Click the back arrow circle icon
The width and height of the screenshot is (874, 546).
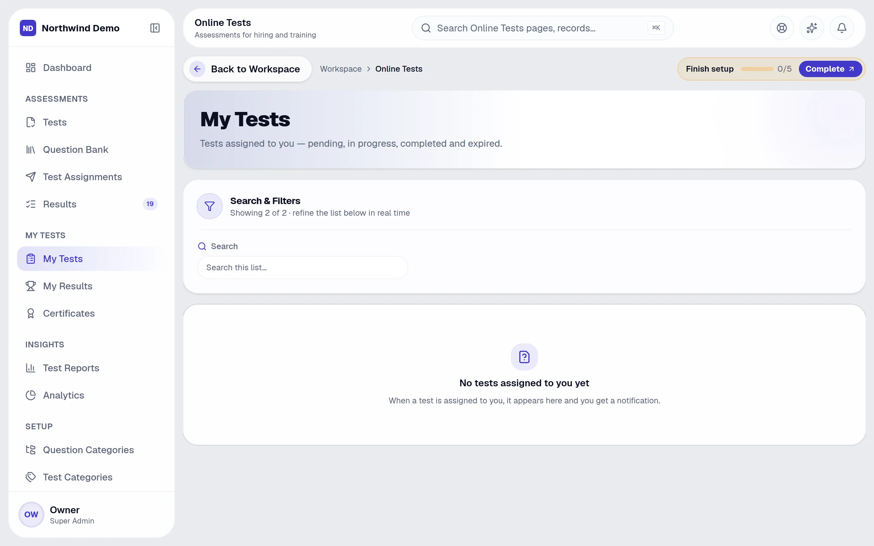(x=197, y=69)
